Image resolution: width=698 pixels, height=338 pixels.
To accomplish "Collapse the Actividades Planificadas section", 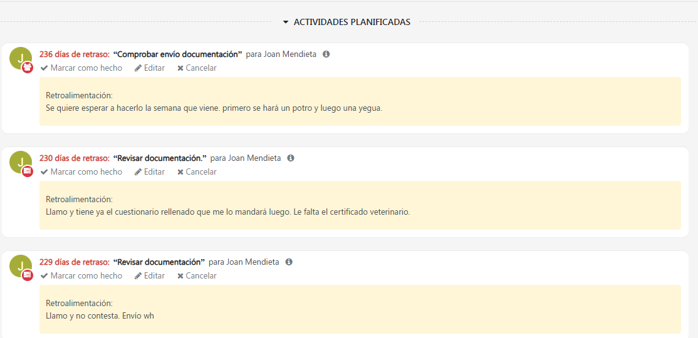I will 346,22.
